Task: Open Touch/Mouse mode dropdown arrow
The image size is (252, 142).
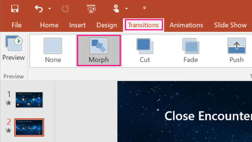Action: point(126,8)
